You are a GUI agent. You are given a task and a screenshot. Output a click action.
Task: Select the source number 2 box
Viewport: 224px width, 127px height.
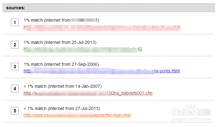15,44
